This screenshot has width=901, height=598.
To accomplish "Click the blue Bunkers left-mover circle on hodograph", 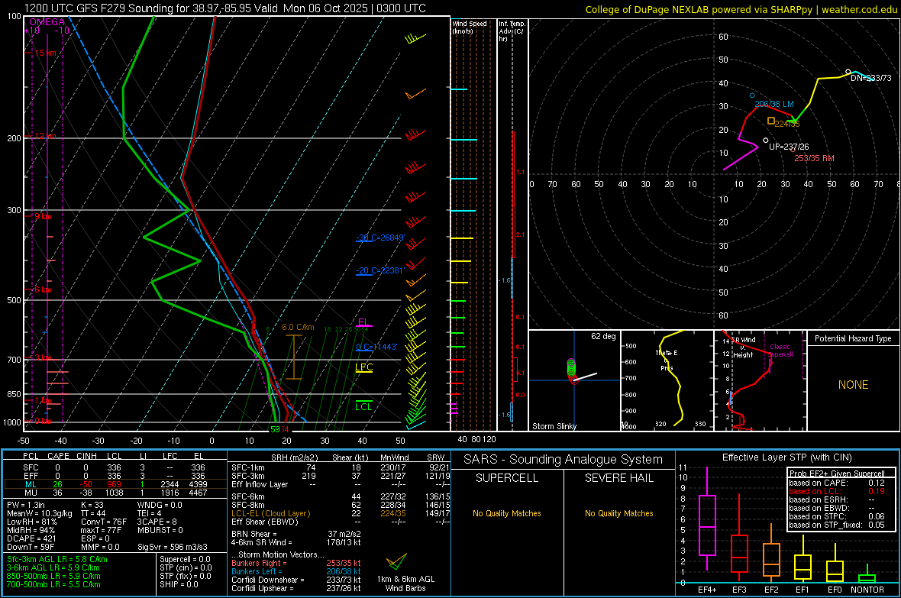I will pyautogui.click(x=752, y=95).
